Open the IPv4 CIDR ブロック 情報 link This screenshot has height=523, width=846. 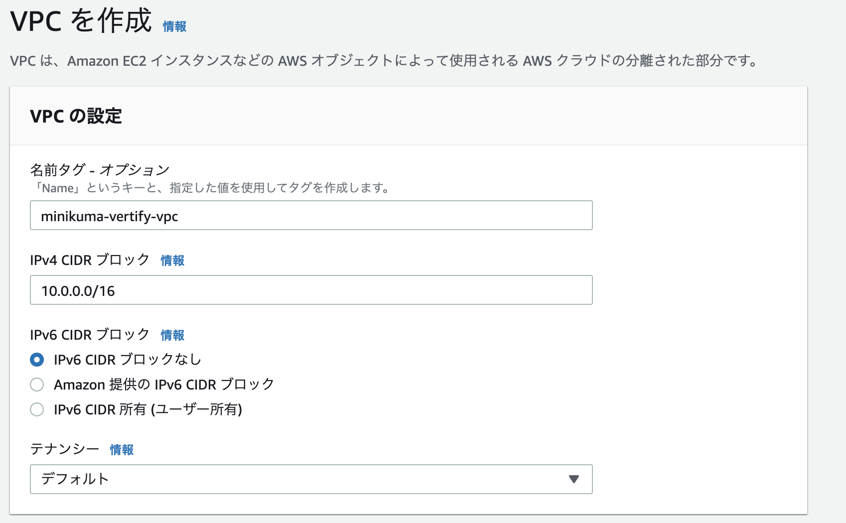172,260
